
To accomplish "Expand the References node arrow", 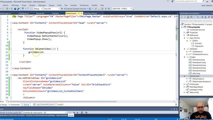I will click(x=184, y=35).
